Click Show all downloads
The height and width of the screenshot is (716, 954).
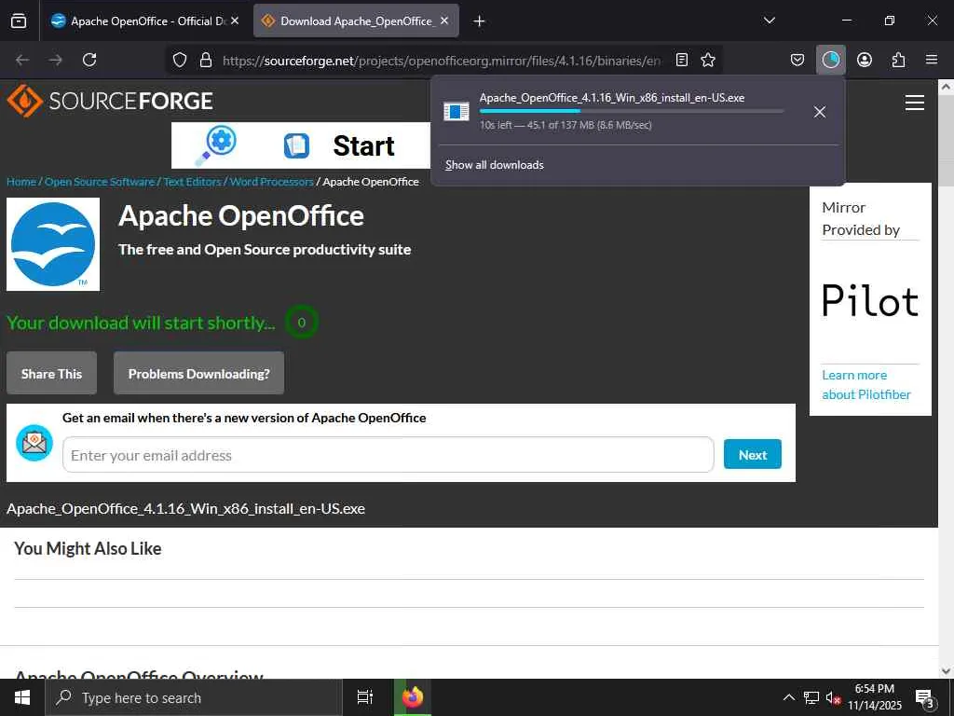click(495, 165)
